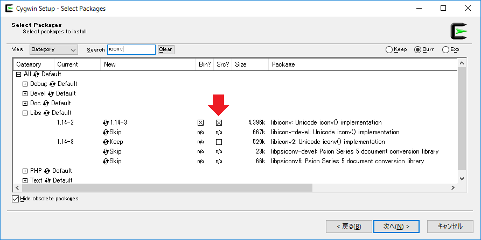Expand the Doc category

(25, 103)
